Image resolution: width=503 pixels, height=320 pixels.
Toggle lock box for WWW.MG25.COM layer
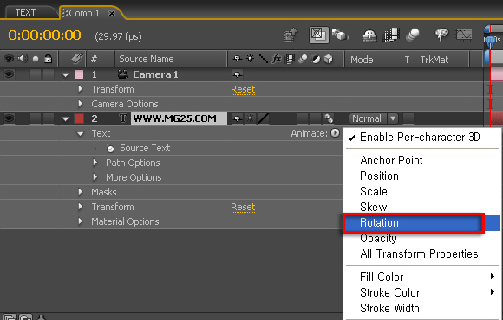tap(49, 118)
